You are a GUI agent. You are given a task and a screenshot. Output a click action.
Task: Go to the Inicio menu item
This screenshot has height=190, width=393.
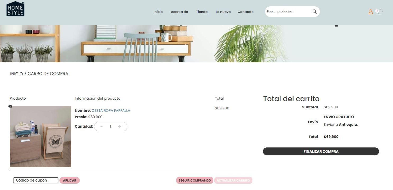coord(158,12)
